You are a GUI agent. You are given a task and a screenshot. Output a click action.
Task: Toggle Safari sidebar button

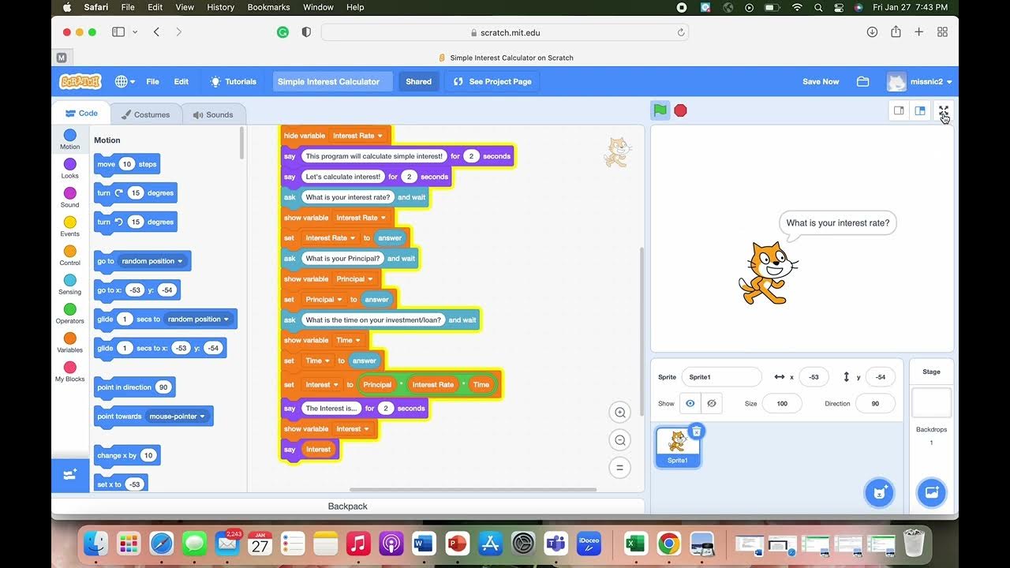pyautogui.click(x=118, y=32)
